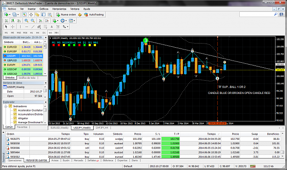Open the Operaciones terminal tab

14,160
